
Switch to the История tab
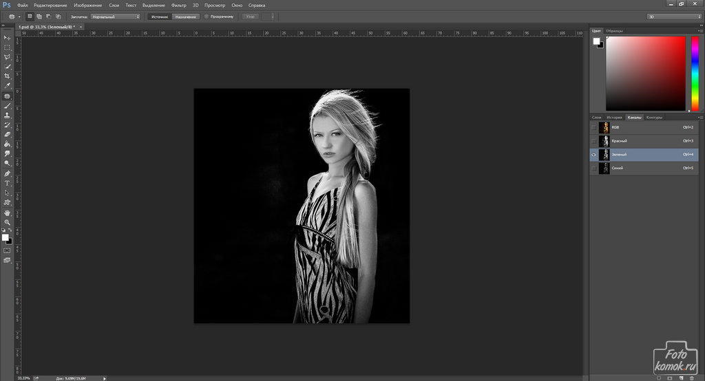click(614, 118)
